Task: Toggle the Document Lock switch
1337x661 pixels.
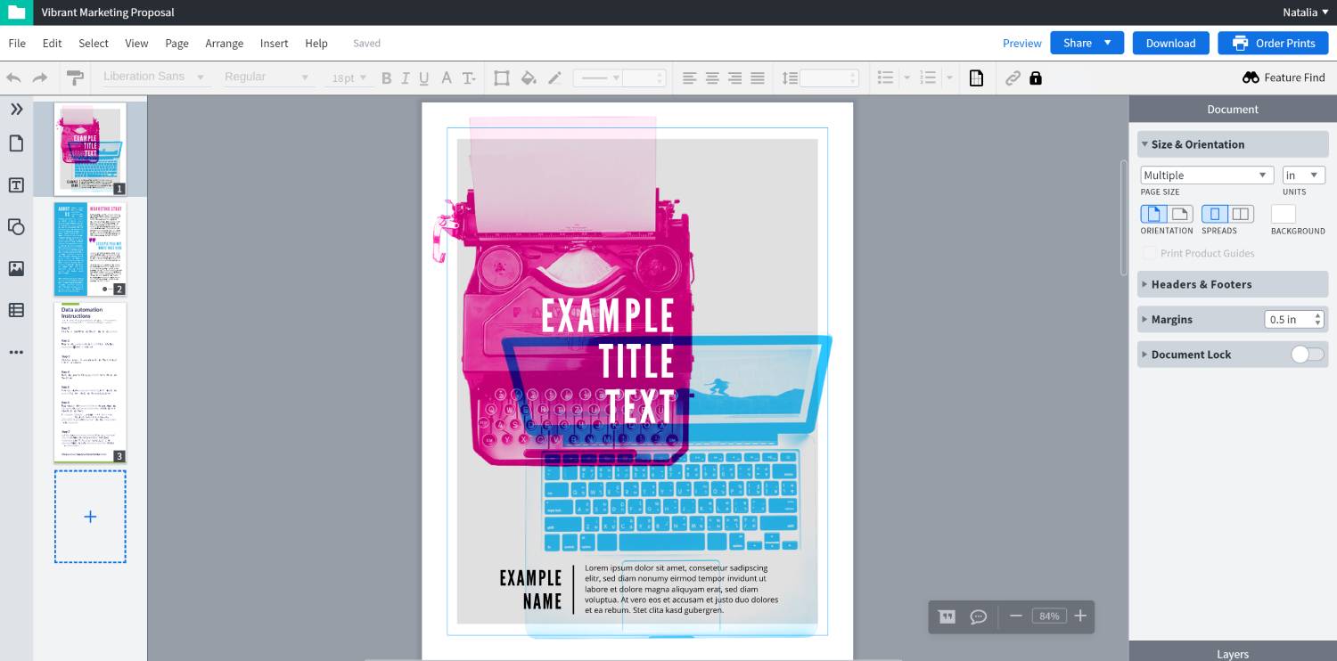Action: tap(1307, 355)
